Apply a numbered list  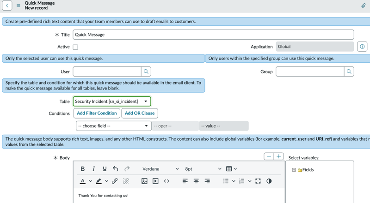point(242,181)
